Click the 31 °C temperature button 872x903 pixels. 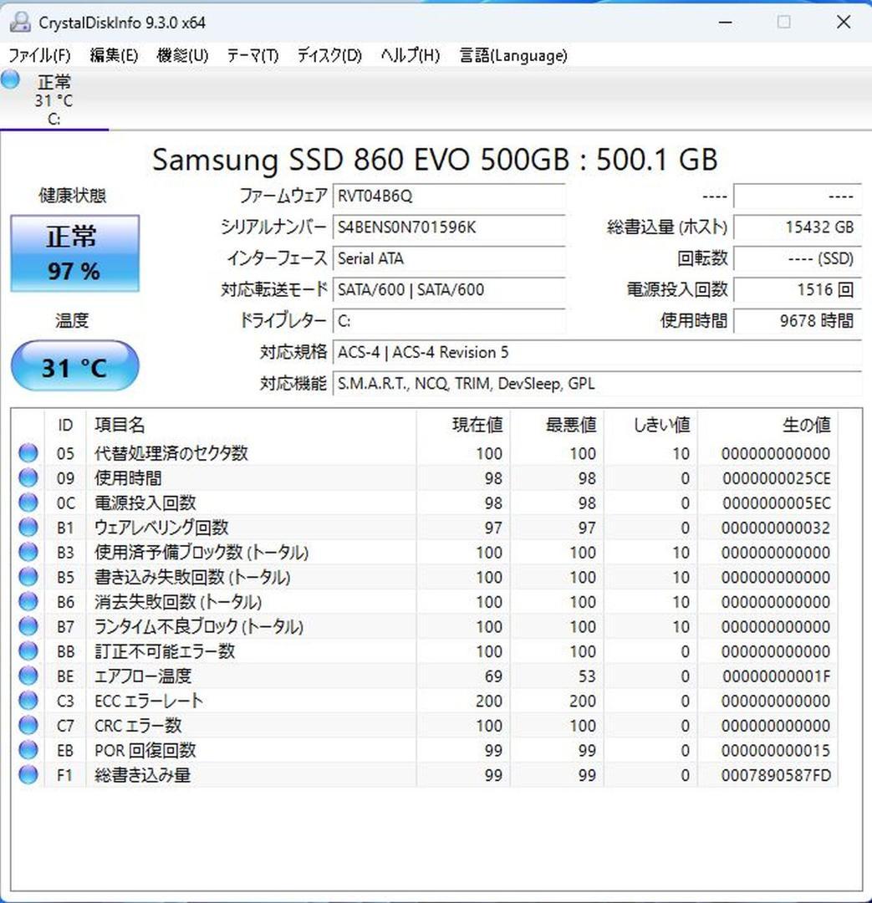coord(74,366)
